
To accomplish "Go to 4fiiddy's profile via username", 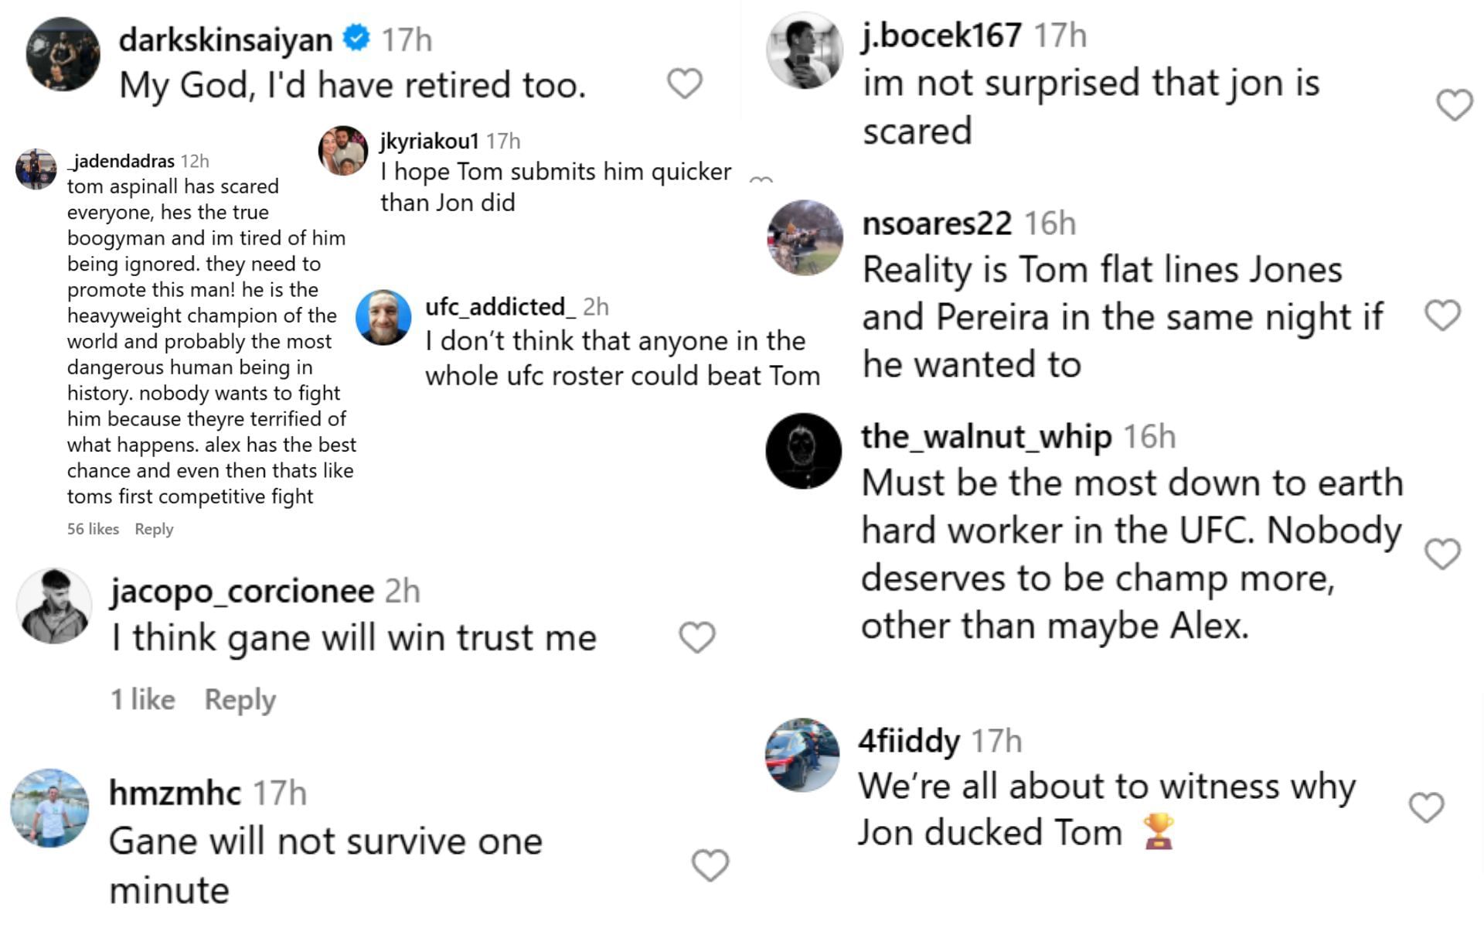I will pos(908,741).
